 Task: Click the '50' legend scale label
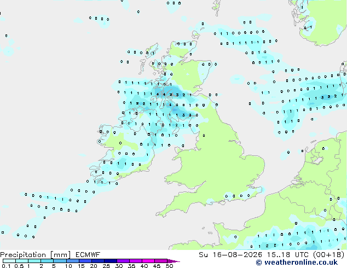[x=169, y=266]
